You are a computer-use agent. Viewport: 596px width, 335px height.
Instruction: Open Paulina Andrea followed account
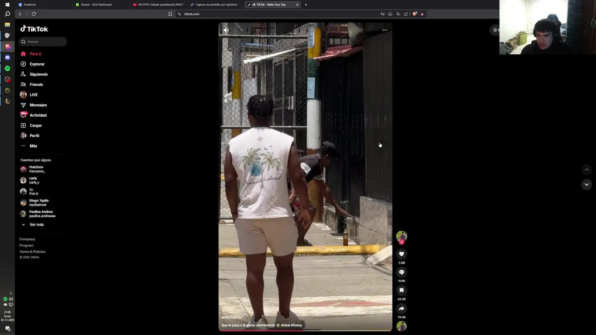tap(38, 214)
